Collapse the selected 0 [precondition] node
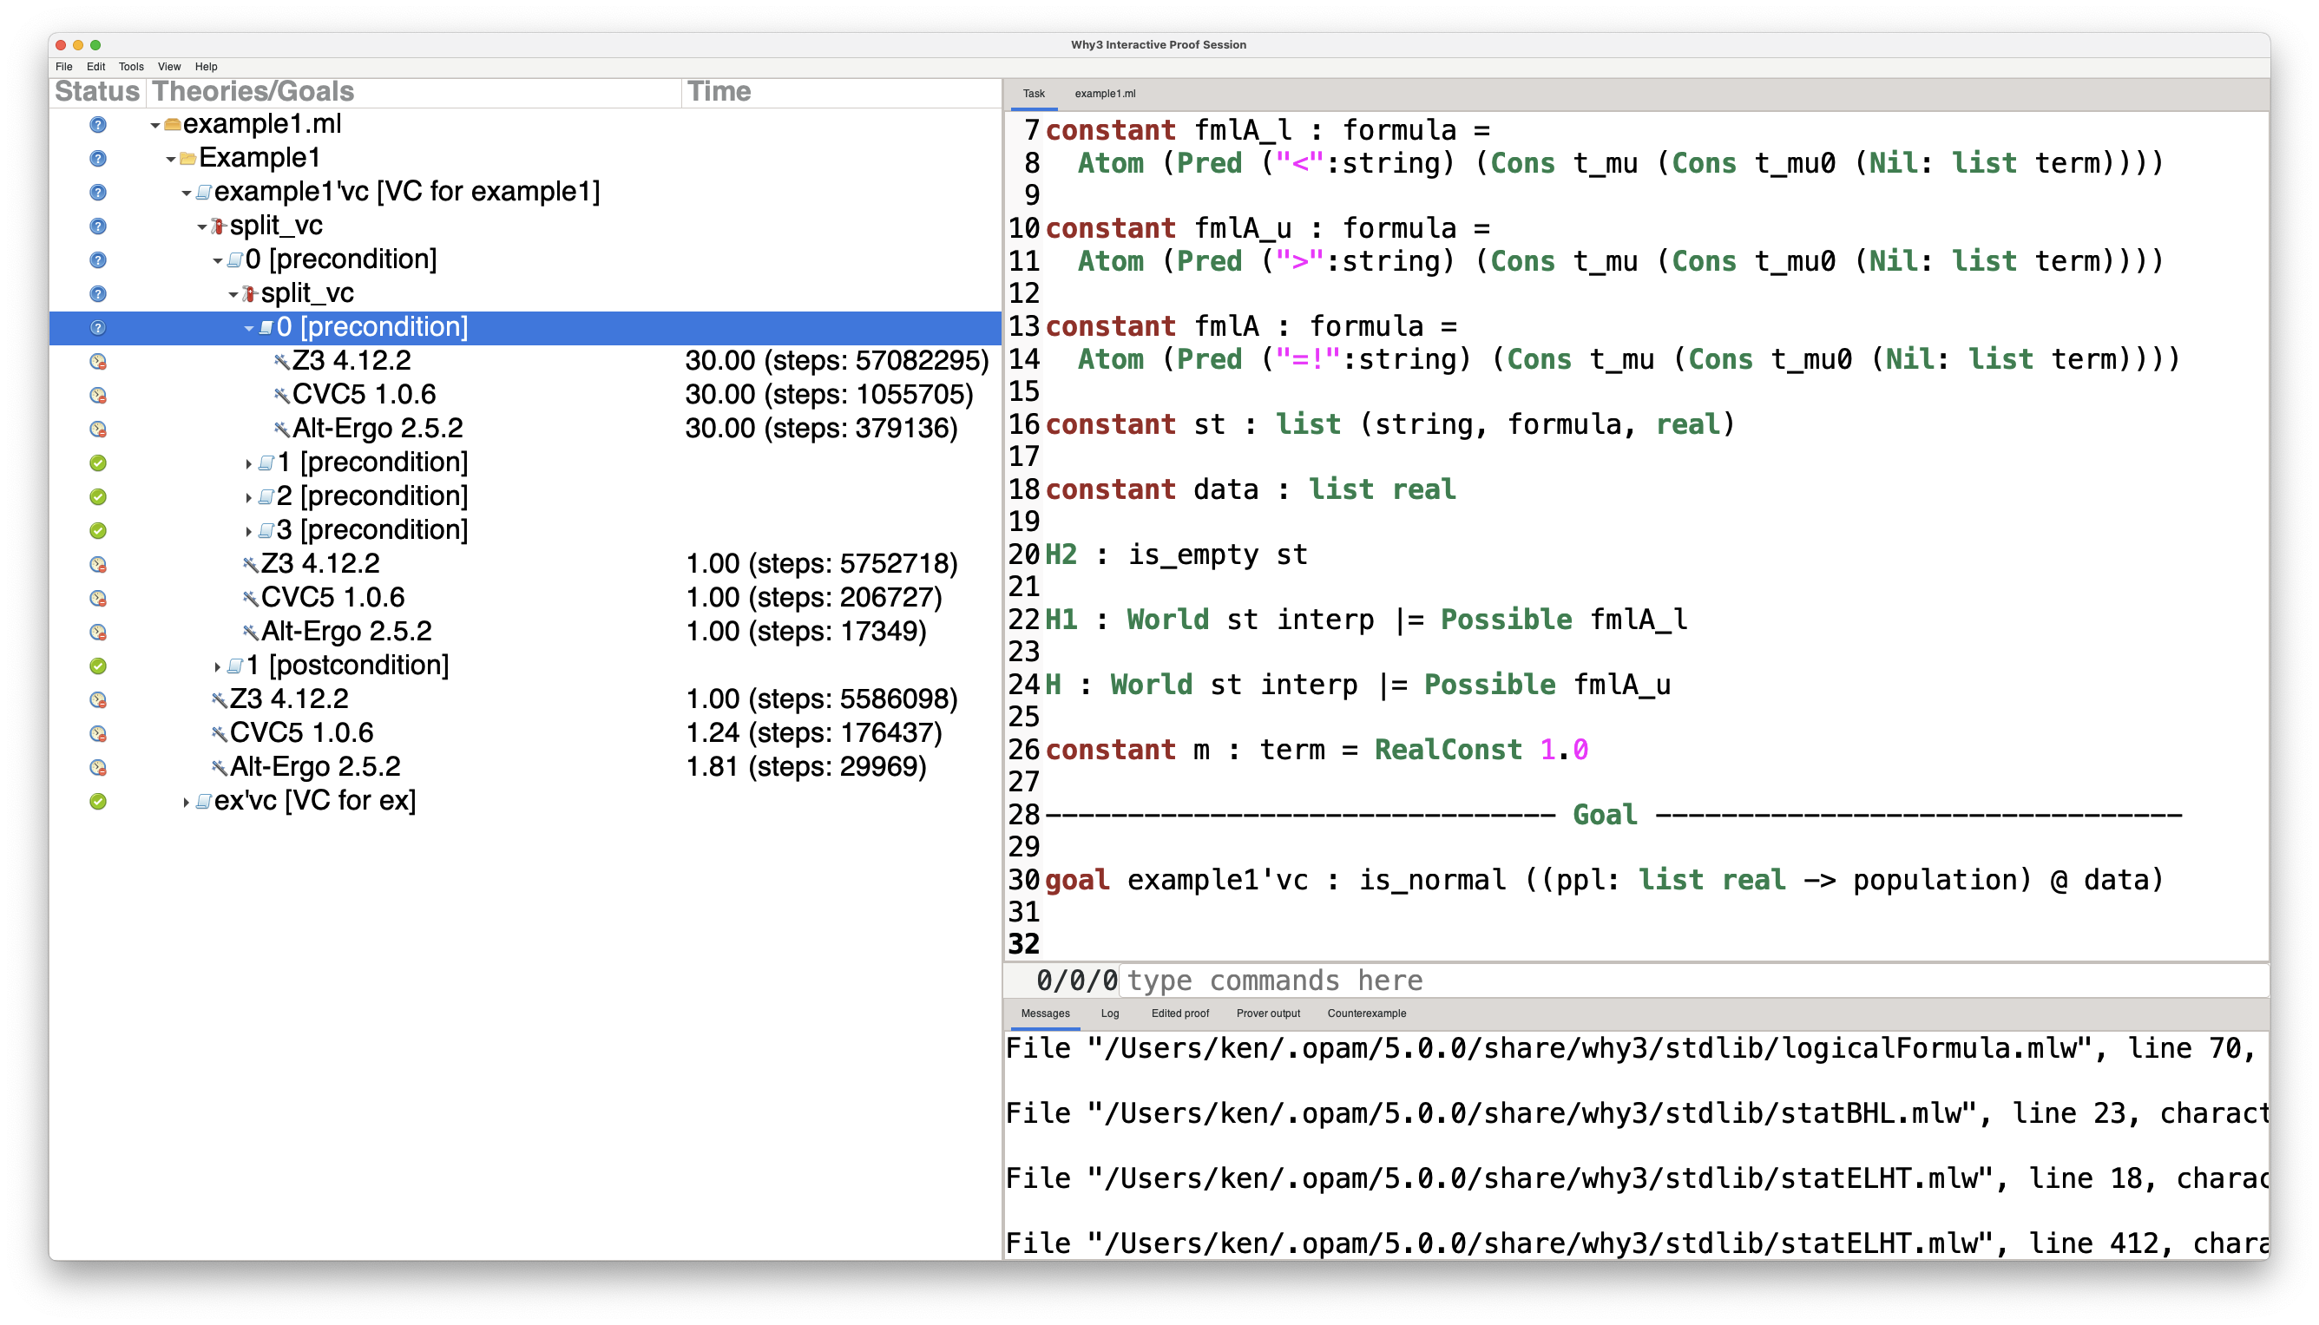The width and height of the screenshot is (2319, 1325). coord(247,328)
